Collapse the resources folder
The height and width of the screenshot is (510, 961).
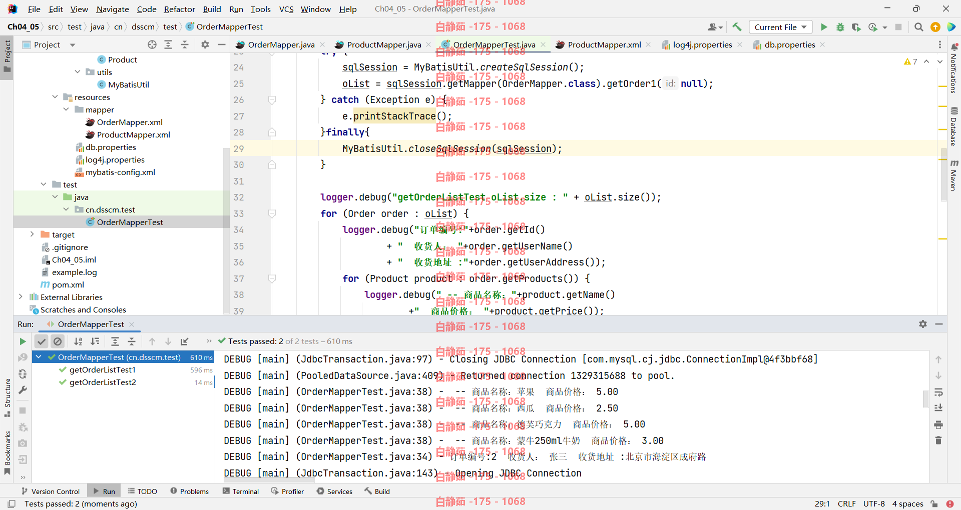click(55, 97)
